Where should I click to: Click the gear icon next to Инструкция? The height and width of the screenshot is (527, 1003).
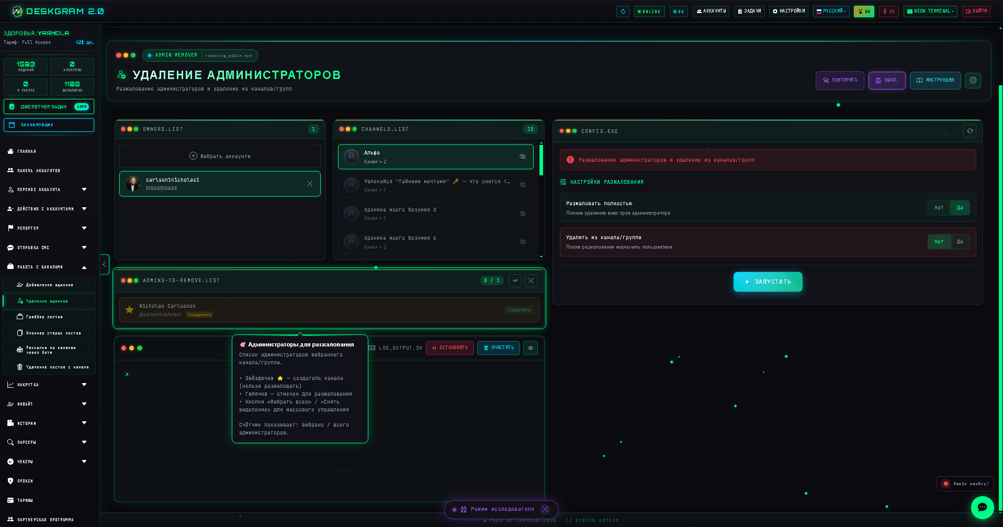[x=973, y=81]
